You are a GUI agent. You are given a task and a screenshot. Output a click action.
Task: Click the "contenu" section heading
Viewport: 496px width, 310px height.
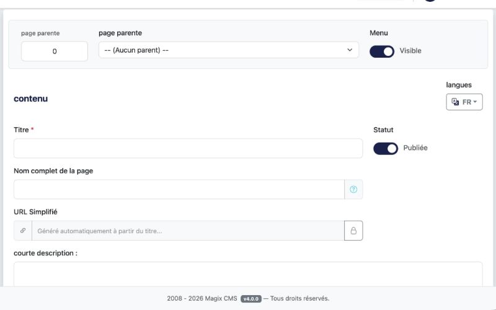(30, 99)
